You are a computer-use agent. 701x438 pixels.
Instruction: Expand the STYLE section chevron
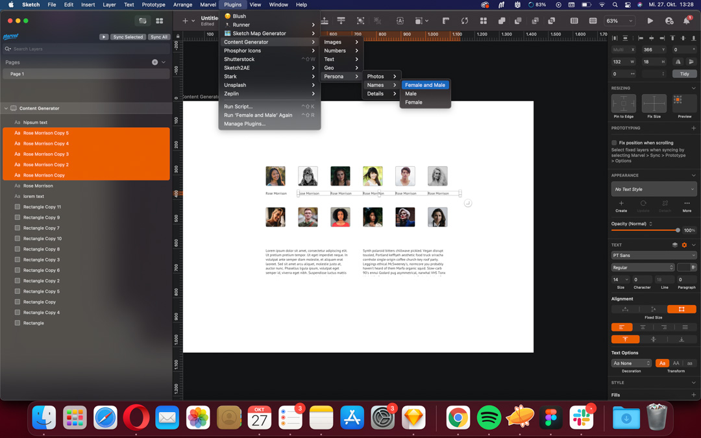coord(693,383)
